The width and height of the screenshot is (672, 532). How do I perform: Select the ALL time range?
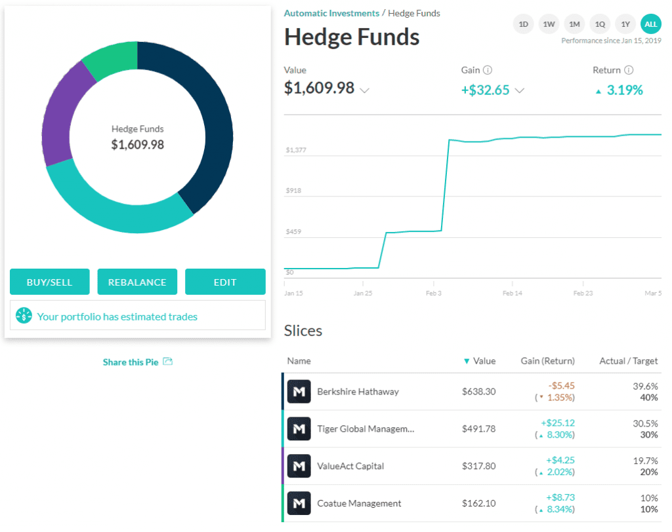(650, 24)
